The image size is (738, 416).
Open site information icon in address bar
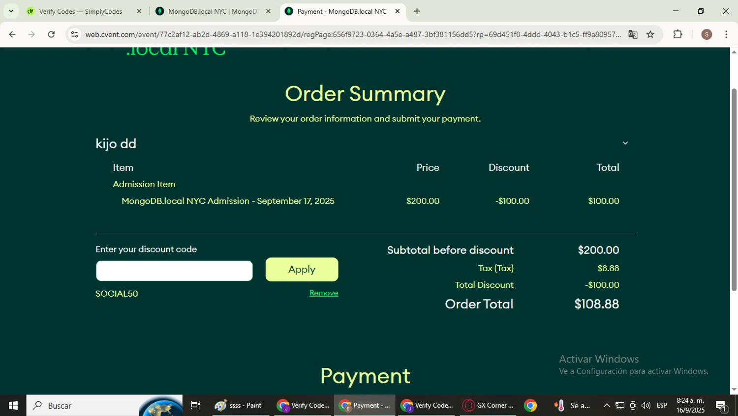(74, 34)
